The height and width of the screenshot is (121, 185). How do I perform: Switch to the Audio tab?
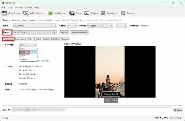click(46, 39)
